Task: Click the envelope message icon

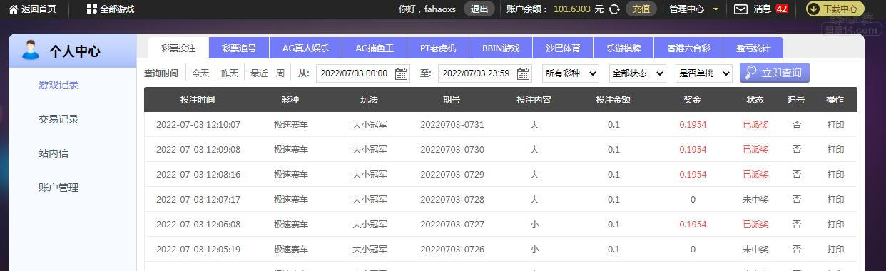Action: [741, 9]
